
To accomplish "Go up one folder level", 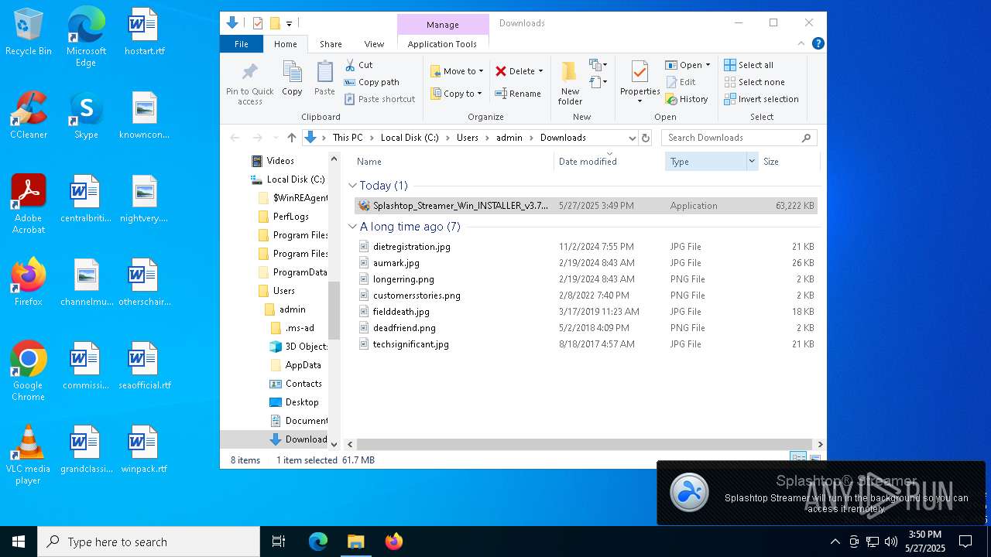I will tap(291, 138).
